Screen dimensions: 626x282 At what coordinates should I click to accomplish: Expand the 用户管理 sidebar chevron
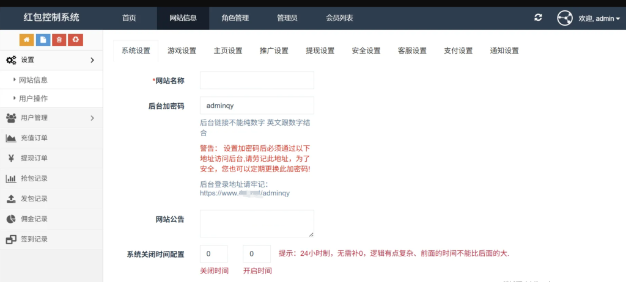[92, 118]
